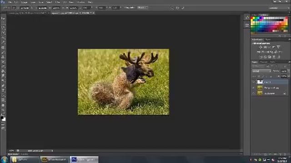The width and height of the screenshot is (291, 163).
Task: Select the History Brush tool
Action: tap(3, 62)
